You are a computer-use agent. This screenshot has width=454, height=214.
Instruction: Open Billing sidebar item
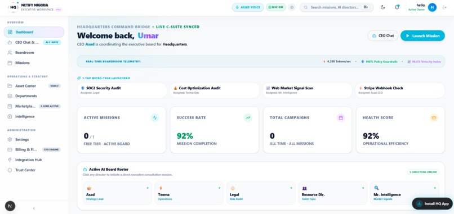[34, 149]
